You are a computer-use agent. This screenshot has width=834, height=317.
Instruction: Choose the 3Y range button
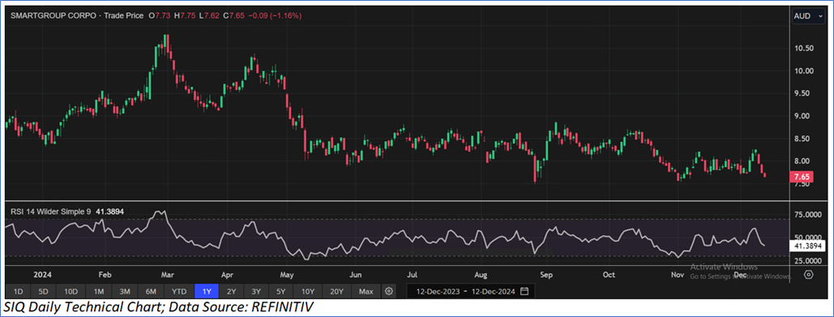tap(256, 292)
